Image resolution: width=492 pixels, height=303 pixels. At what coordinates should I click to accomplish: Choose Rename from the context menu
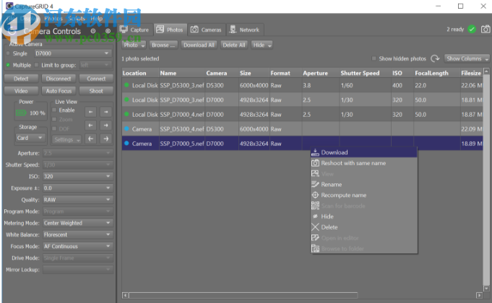(x=332, y=184)
